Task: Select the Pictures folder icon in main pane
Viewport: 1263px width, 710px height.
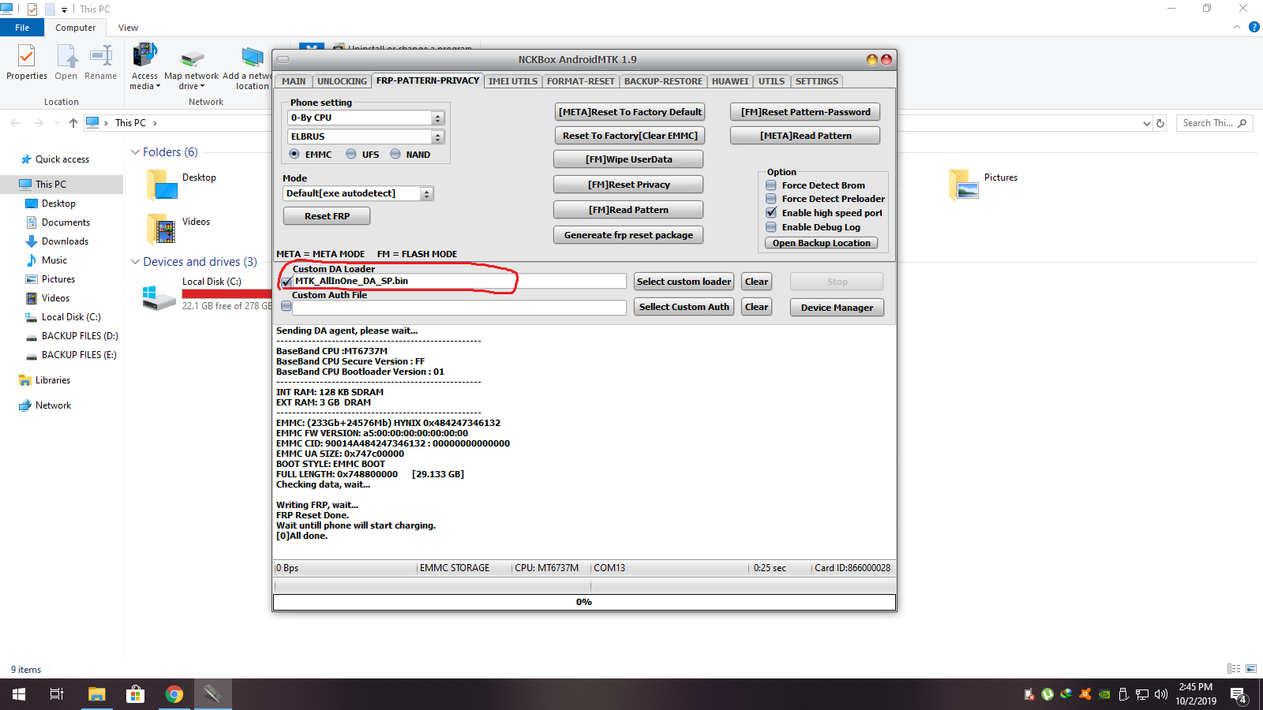Action: [964, 186]
